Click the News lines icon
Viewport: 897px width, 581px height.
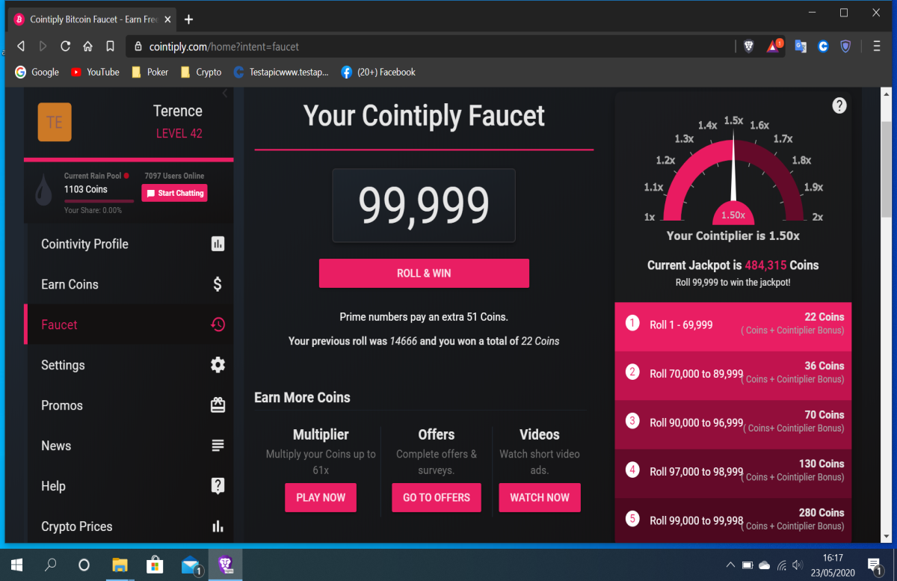(x=218, y=446)
